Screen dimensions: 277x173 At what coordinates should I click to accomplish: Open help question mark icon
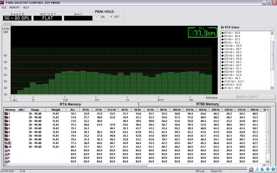pyautogui.click(x=273, y=169)
